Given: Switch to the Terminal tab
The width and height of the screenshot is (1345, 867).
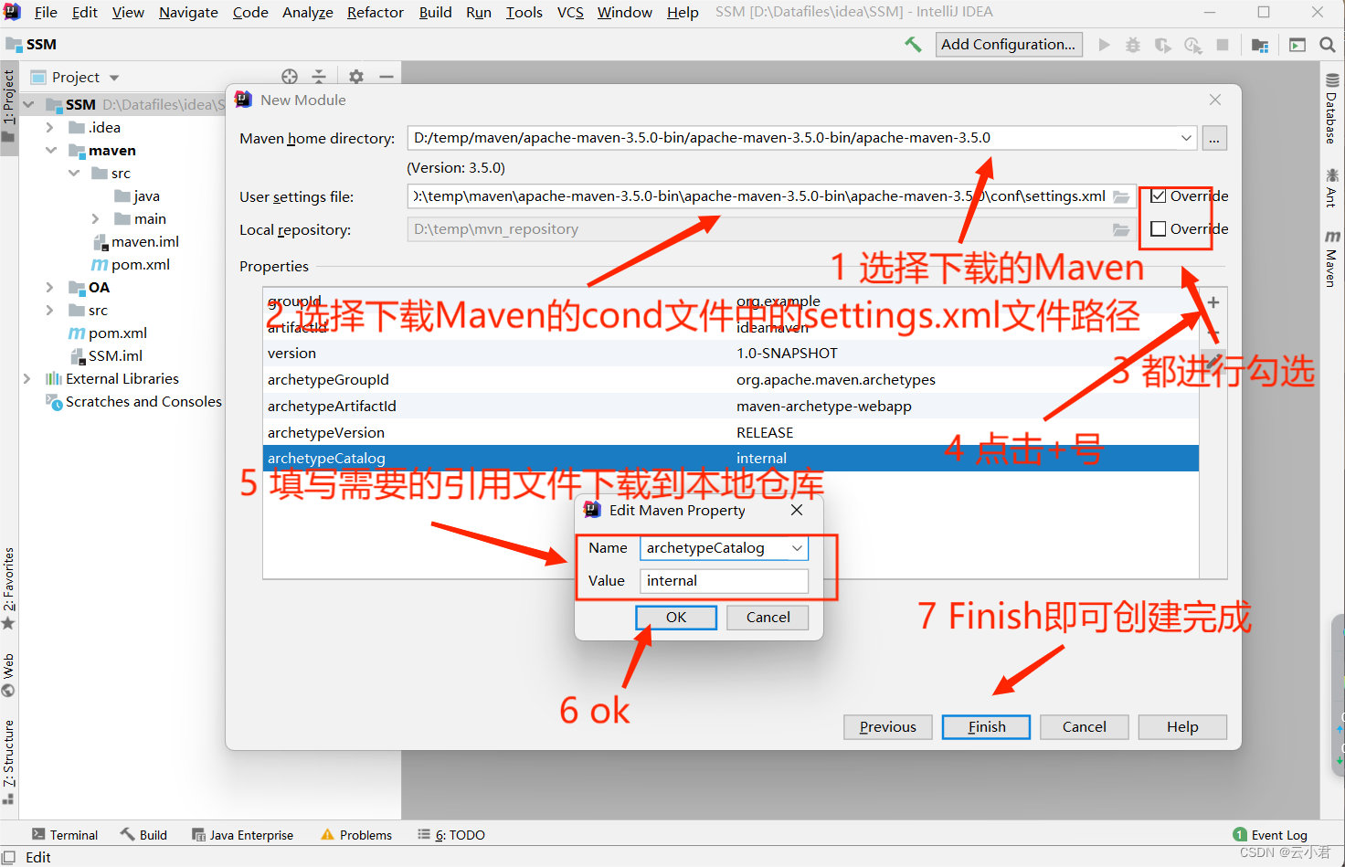Looking at the screenshot, I should coord(65,835).
